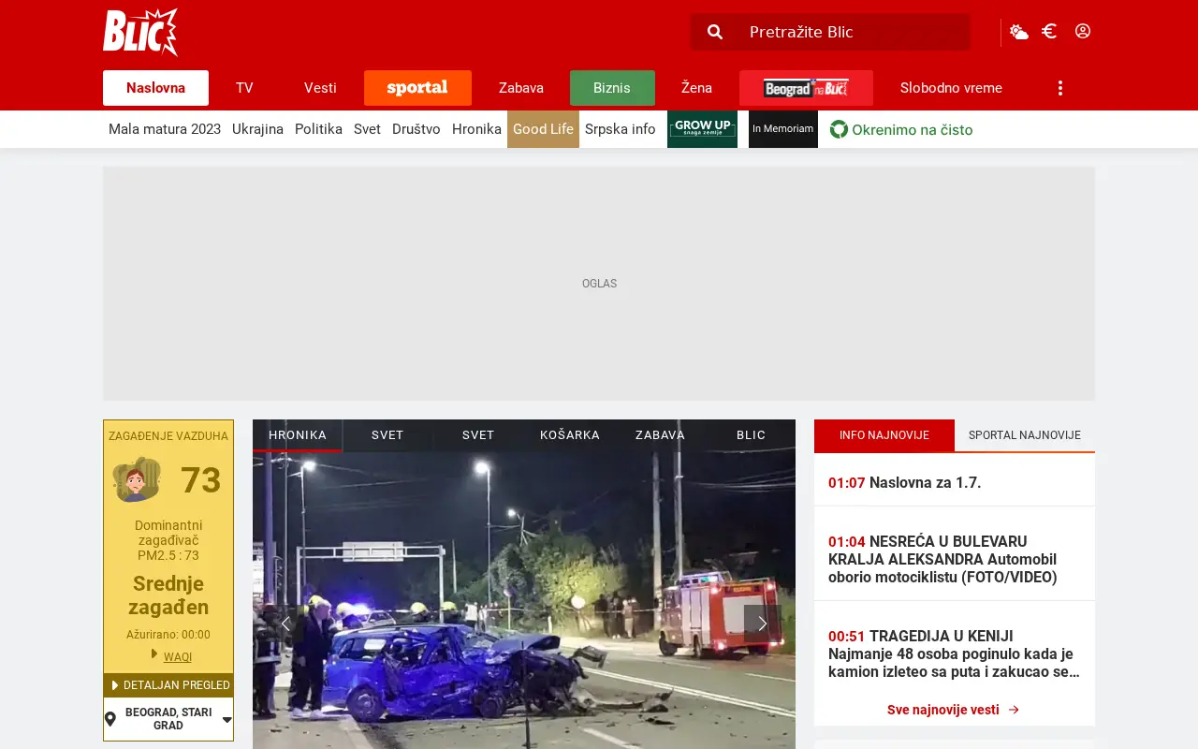Click the location pin icon
This screenshot has width=1198, height=749.
tap(110, 719)
